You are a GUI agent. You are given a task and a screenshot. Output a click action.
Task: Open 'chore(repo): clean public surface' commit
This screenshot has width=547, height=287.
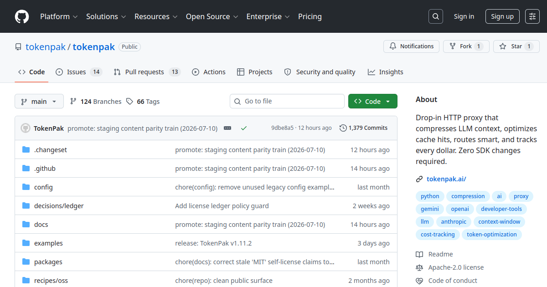click(224, 281)
